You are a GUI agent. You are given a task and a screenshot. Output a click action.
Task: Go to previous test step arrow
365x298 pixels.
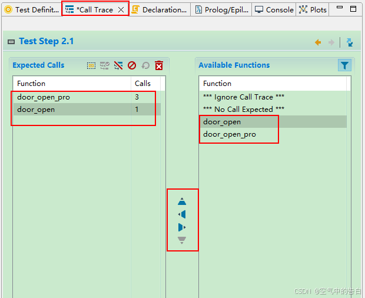(x=318, y=42)
